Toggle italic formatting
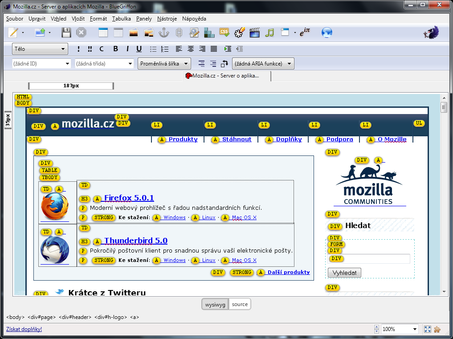 pyautogui.click(x=127, y=49)
